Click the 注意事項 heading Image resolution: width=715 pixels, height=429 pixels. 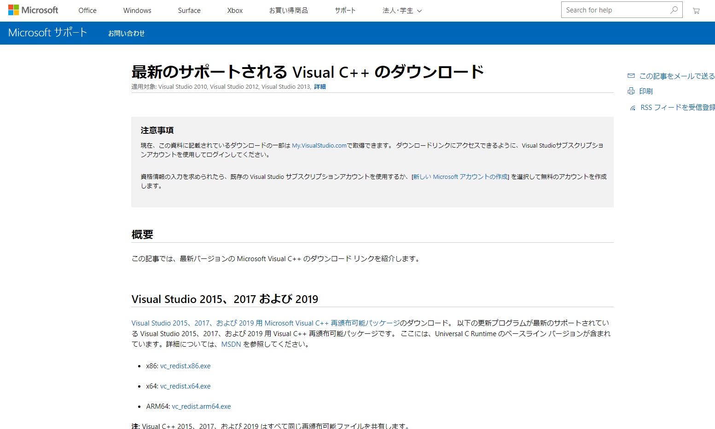(x=157, y=130)
